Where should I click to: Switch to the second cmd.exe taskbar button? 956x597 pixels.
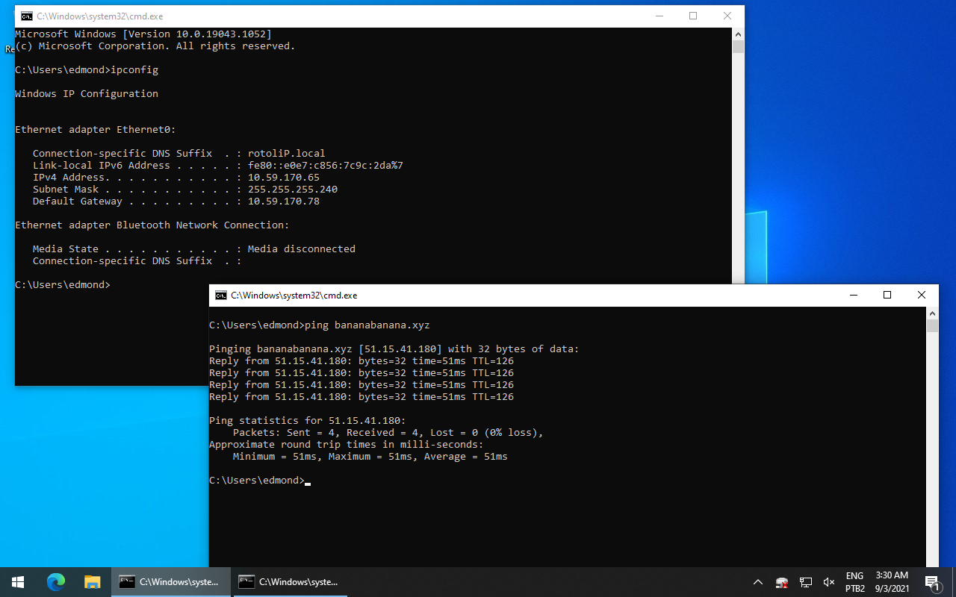(290, 582)
